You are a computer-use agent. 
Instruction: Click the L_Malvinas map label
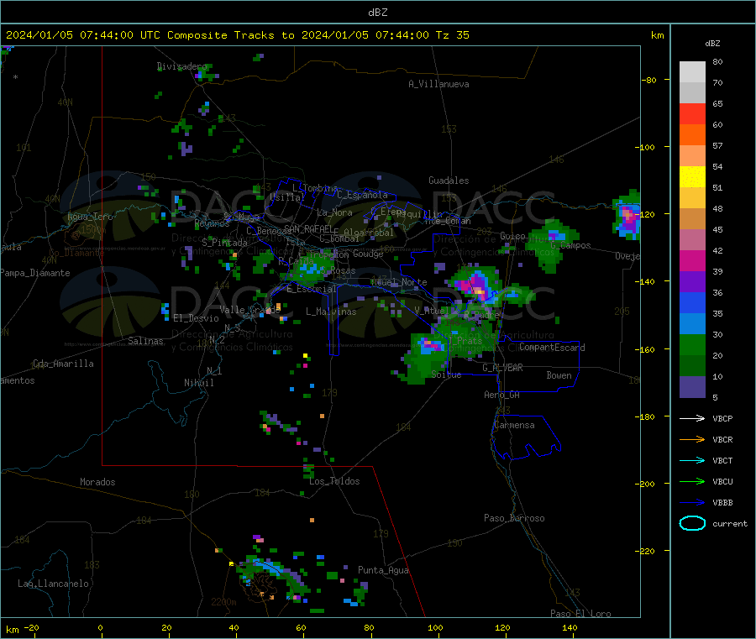coord(331,312)
